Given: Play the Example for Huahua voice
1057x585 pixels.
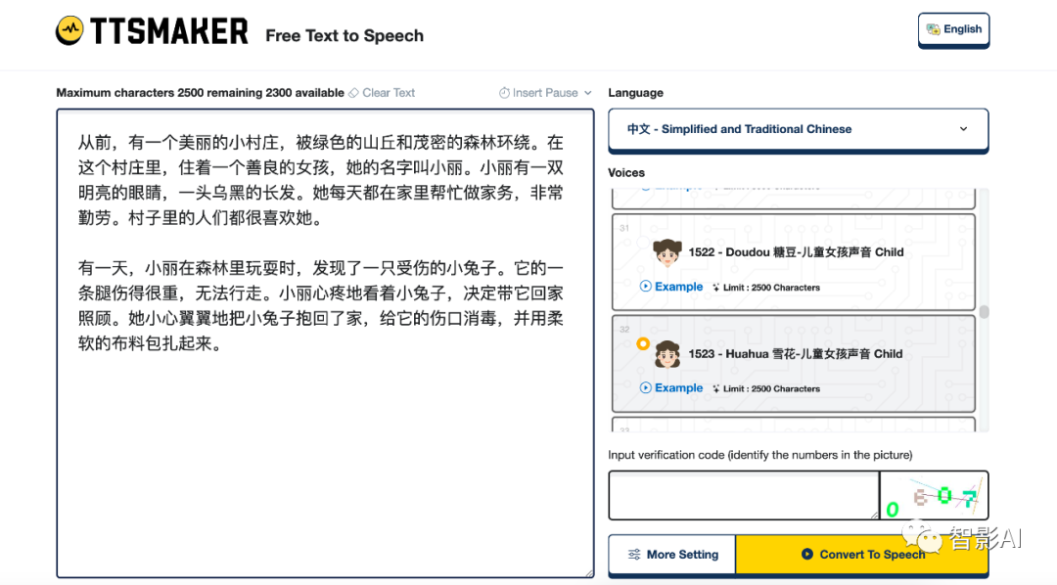Looking at the screenshot, I should [x=671, y=388].
